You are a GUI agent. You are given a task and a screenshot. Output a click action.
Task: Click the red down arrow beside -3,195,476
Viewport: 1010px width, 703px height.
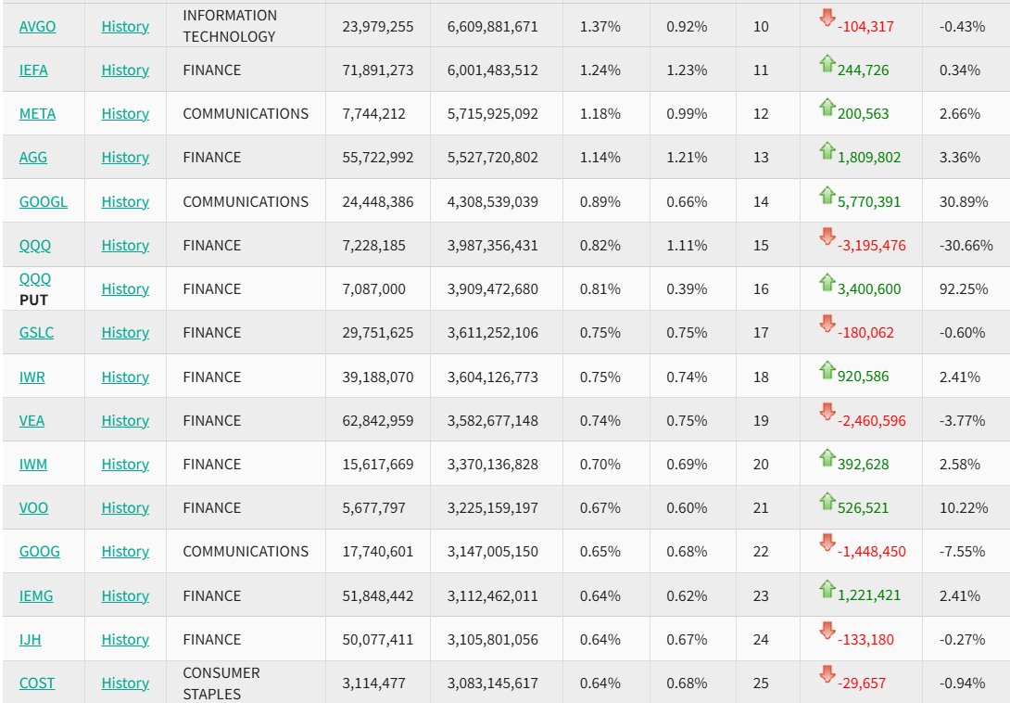pos(827,238)
